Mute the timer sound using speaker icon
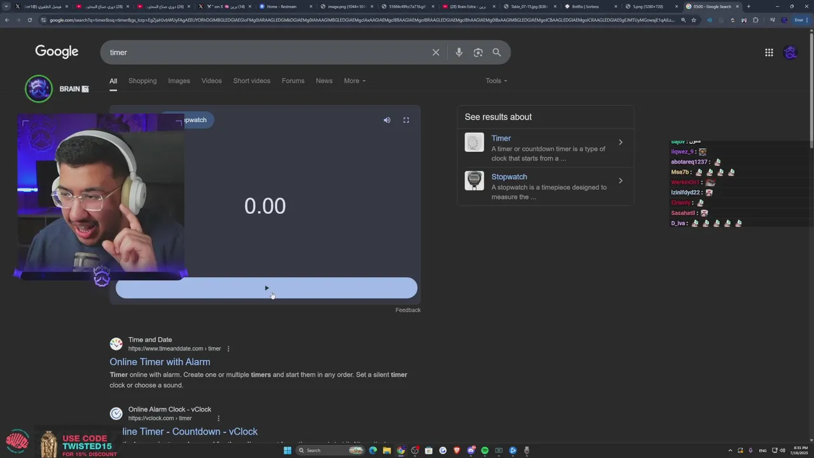The width and height of the screenshot is (814, 458). (x=387, y=120)
